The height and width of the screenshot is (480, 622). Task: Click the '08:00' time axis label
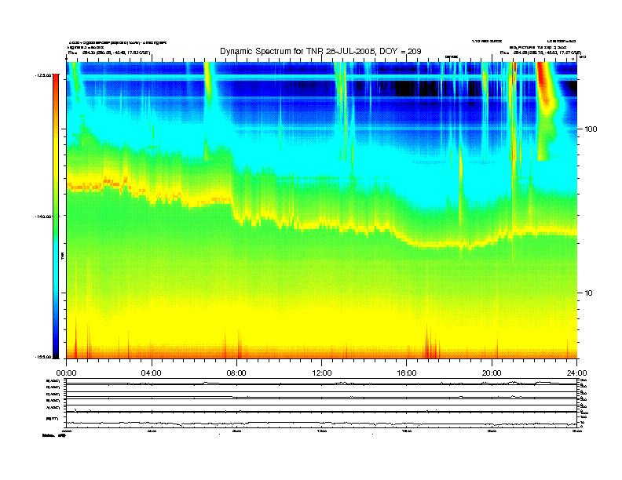[x=236, y=373]
